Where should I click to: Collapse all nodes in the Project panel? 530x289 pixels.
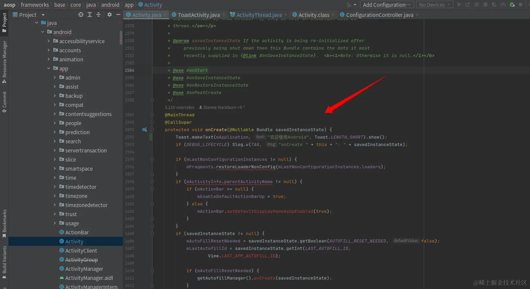tap(98, 15)
